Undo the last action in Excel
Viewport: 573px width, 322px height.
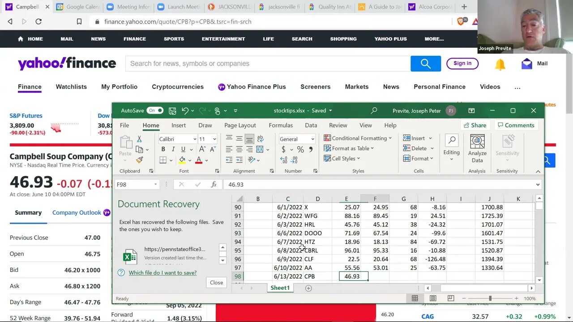point(185,110)
